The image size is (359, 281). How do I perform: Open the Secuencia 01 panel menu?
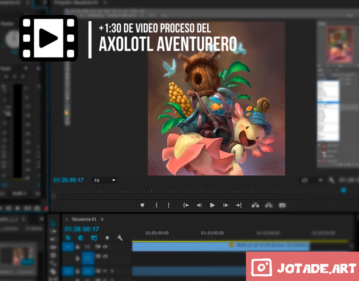point(102,220)
